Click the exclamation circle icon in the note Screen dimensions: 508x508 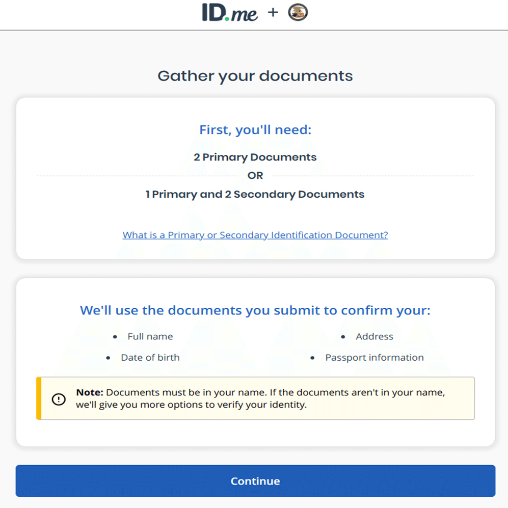pyautogui.click(x=59, y=399)
